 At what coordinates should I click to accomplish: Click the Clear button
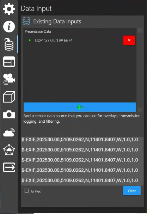click(x=132, y=191)
